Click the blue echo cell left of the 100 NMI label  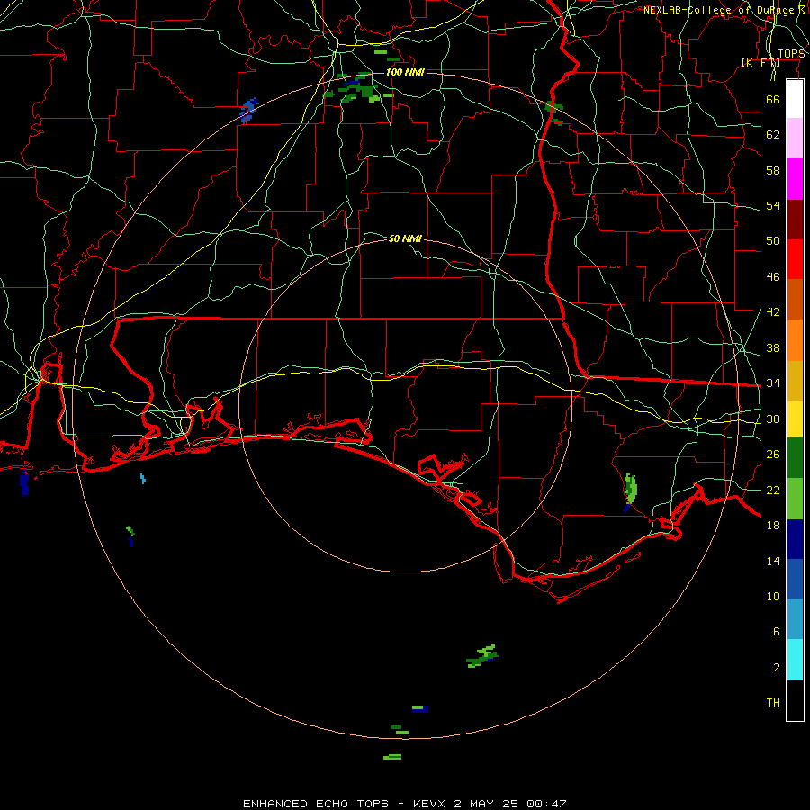pyautogui.click(x=249, y=110)
